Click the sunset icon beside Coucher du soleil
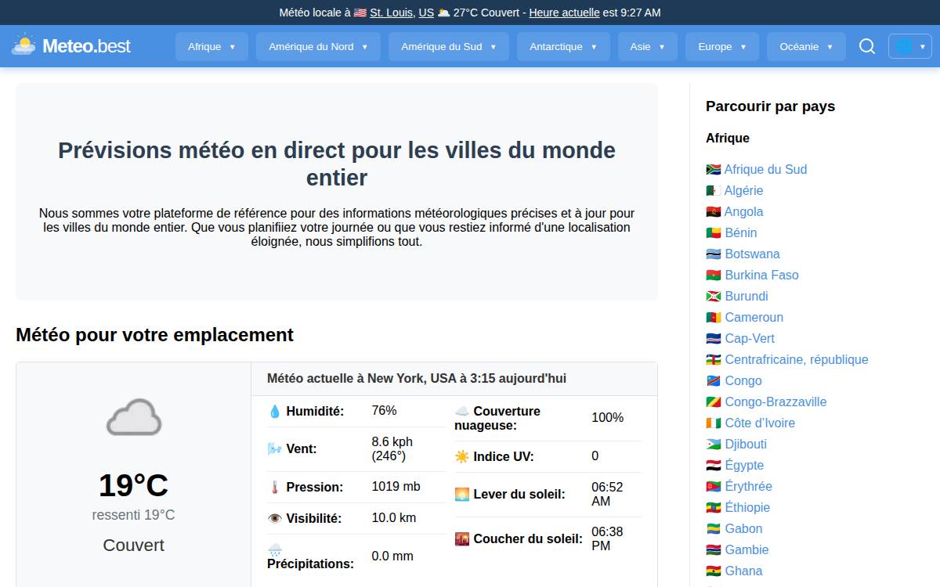 pos(462,538)
